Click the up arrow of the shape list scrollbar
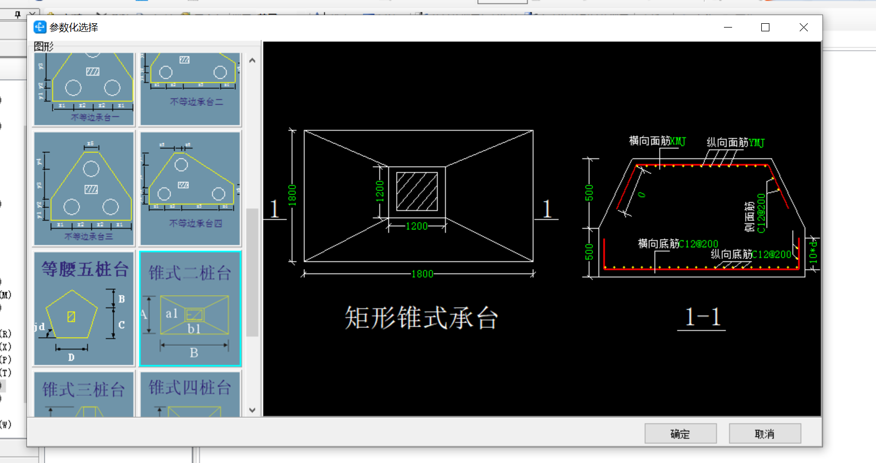The image size is (876, 463). pyautogui.click(x=252, y=61)
